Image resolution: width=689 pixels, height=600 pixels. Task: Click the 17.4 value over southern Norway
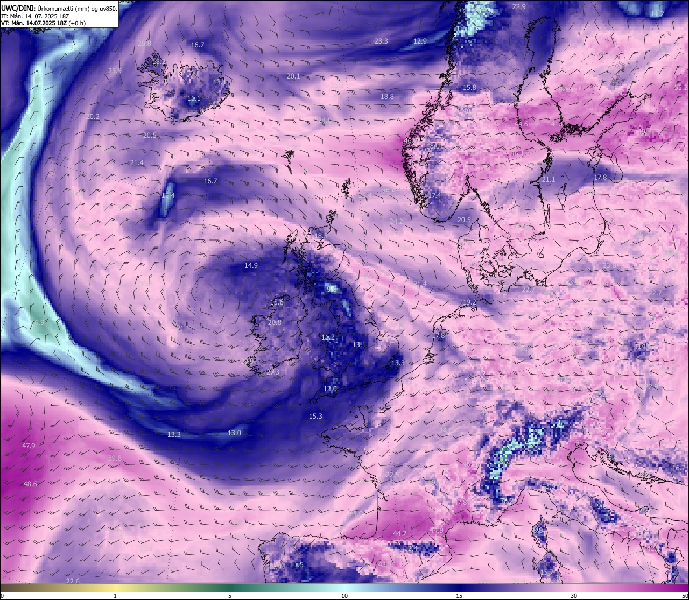(434, 196)
